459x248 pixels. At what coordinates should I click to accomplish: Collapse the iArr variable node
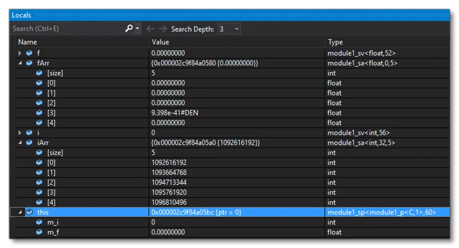(x=20, y=143)
